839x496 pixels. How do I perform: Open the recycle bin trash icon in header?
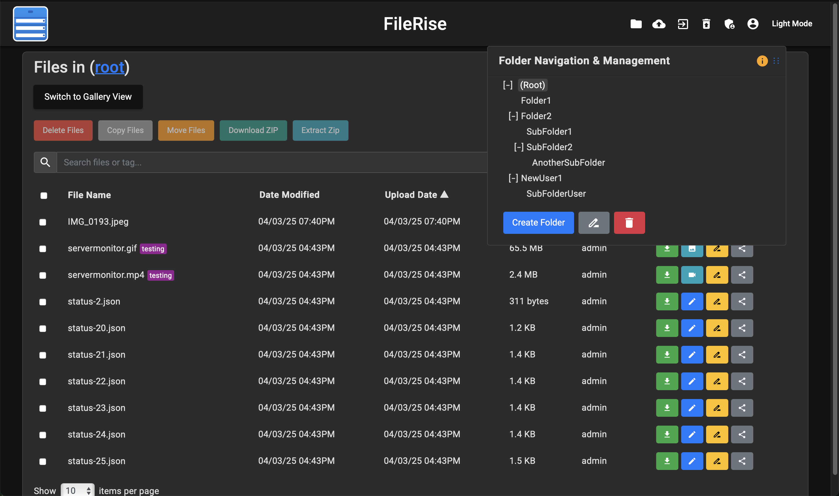click(x=706, y=24)
